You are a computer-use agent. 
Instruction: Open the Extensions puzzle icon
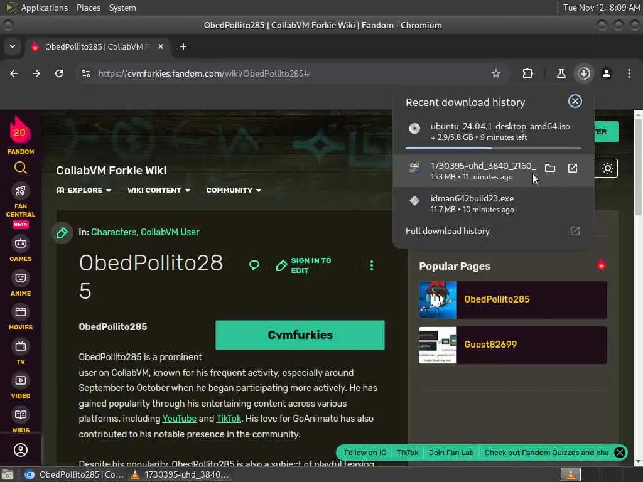[x=527, y=73]
